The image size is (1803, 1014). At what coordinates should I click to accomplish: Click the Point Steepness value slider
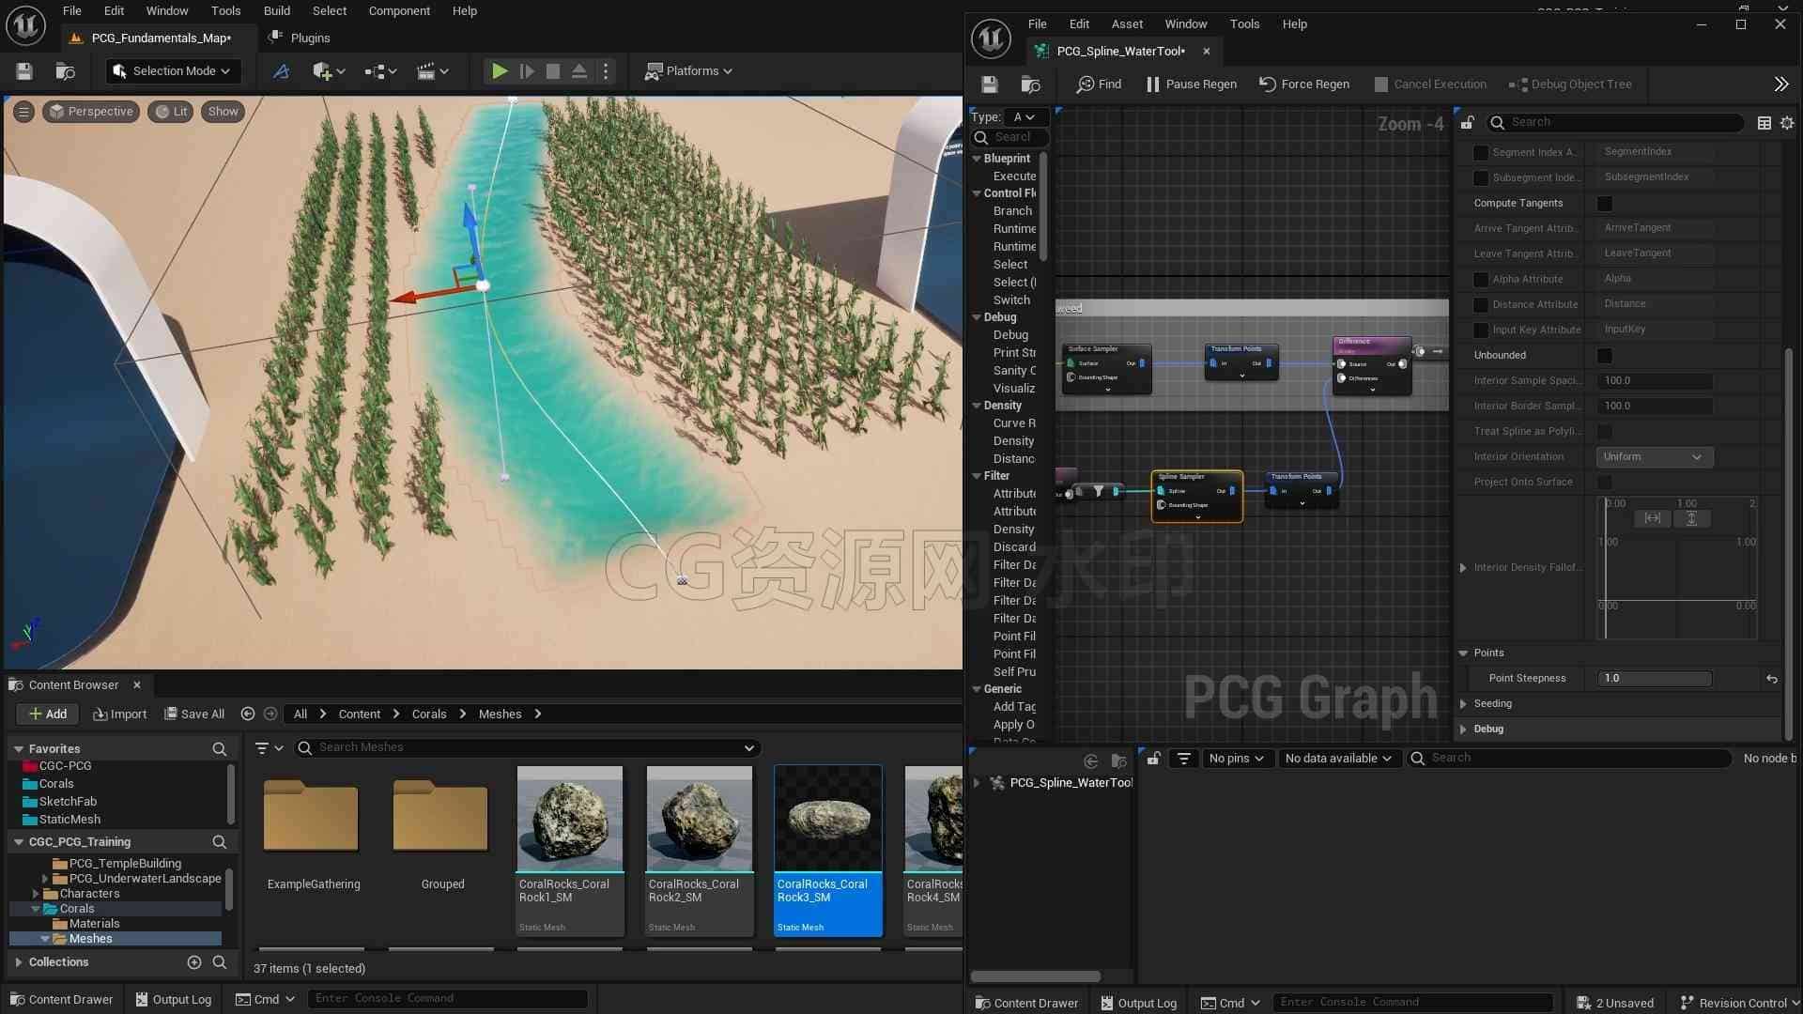tap(1655, 679)
